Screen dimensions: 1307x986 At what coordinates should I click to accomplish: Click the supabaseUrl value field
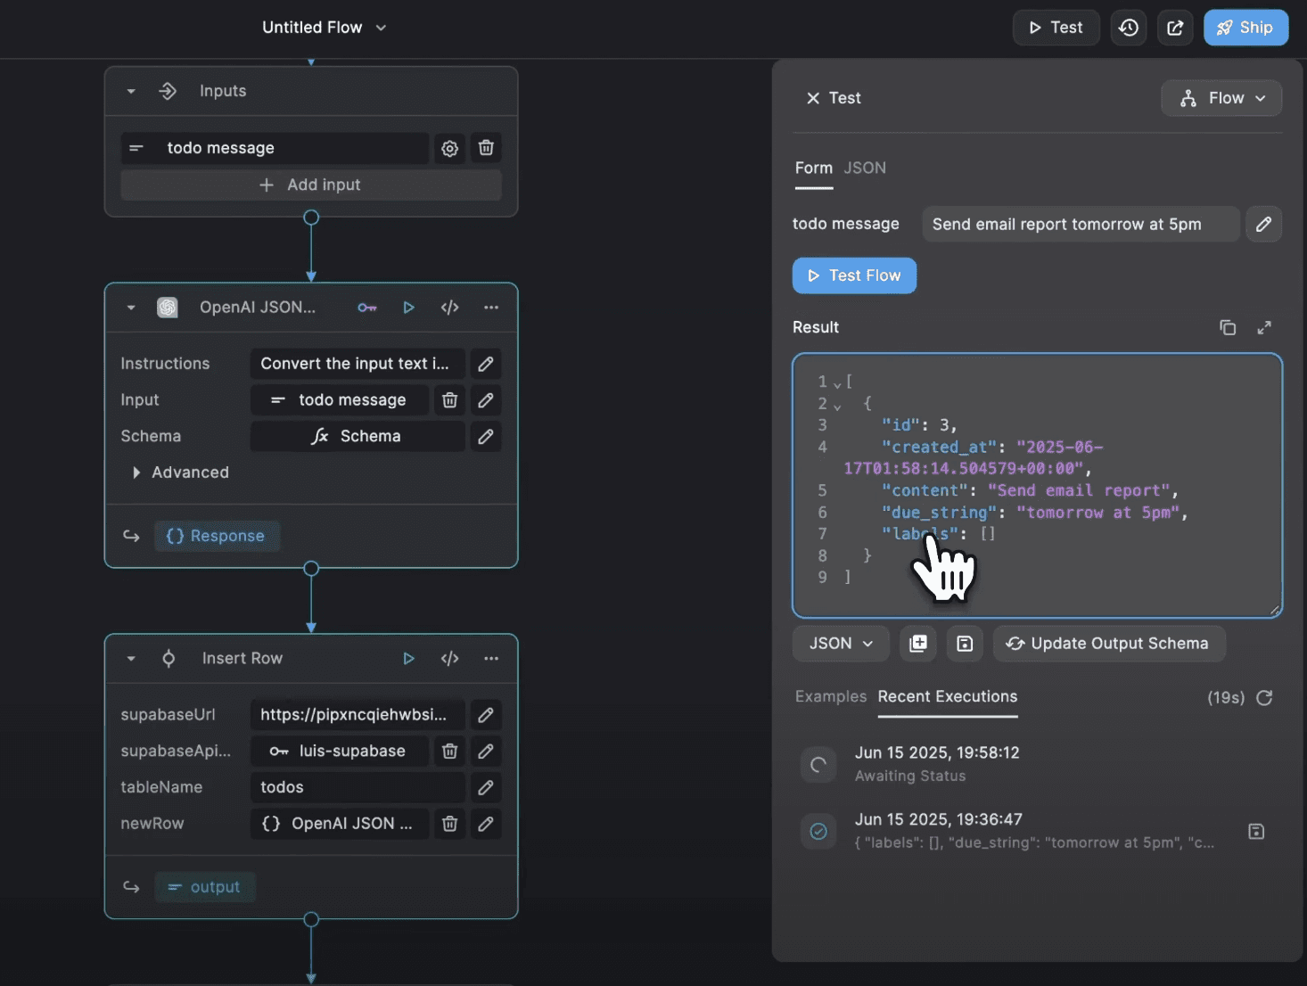pyautogui.click(x=358, y=715)
